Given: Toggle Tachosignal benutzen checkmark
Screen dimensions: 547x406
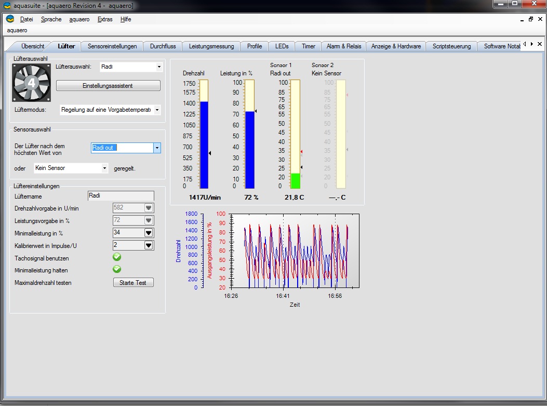Looking at the screenshot, I should 117,257.
